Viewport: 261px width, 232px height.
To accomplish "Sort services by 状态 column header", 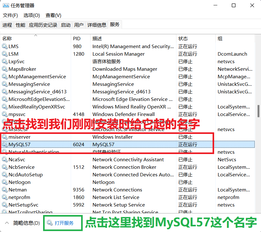I will click(x=196, y=38).
